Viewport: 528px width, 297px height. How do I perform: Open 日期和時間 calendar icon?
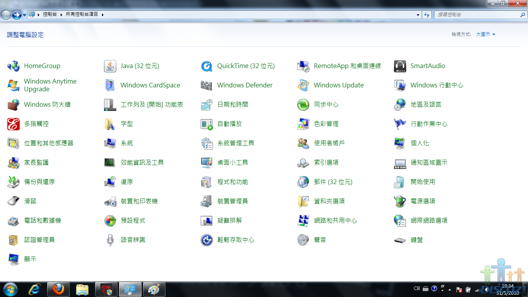[207, 105]
